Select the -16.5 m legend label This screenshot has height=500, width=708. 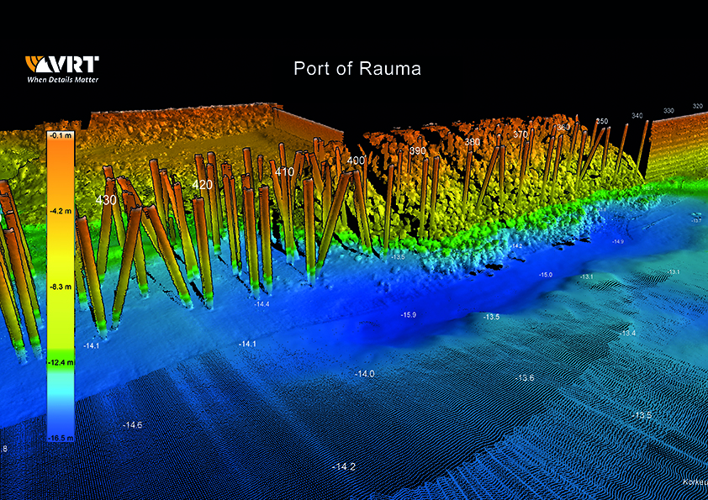click(60, 439)
